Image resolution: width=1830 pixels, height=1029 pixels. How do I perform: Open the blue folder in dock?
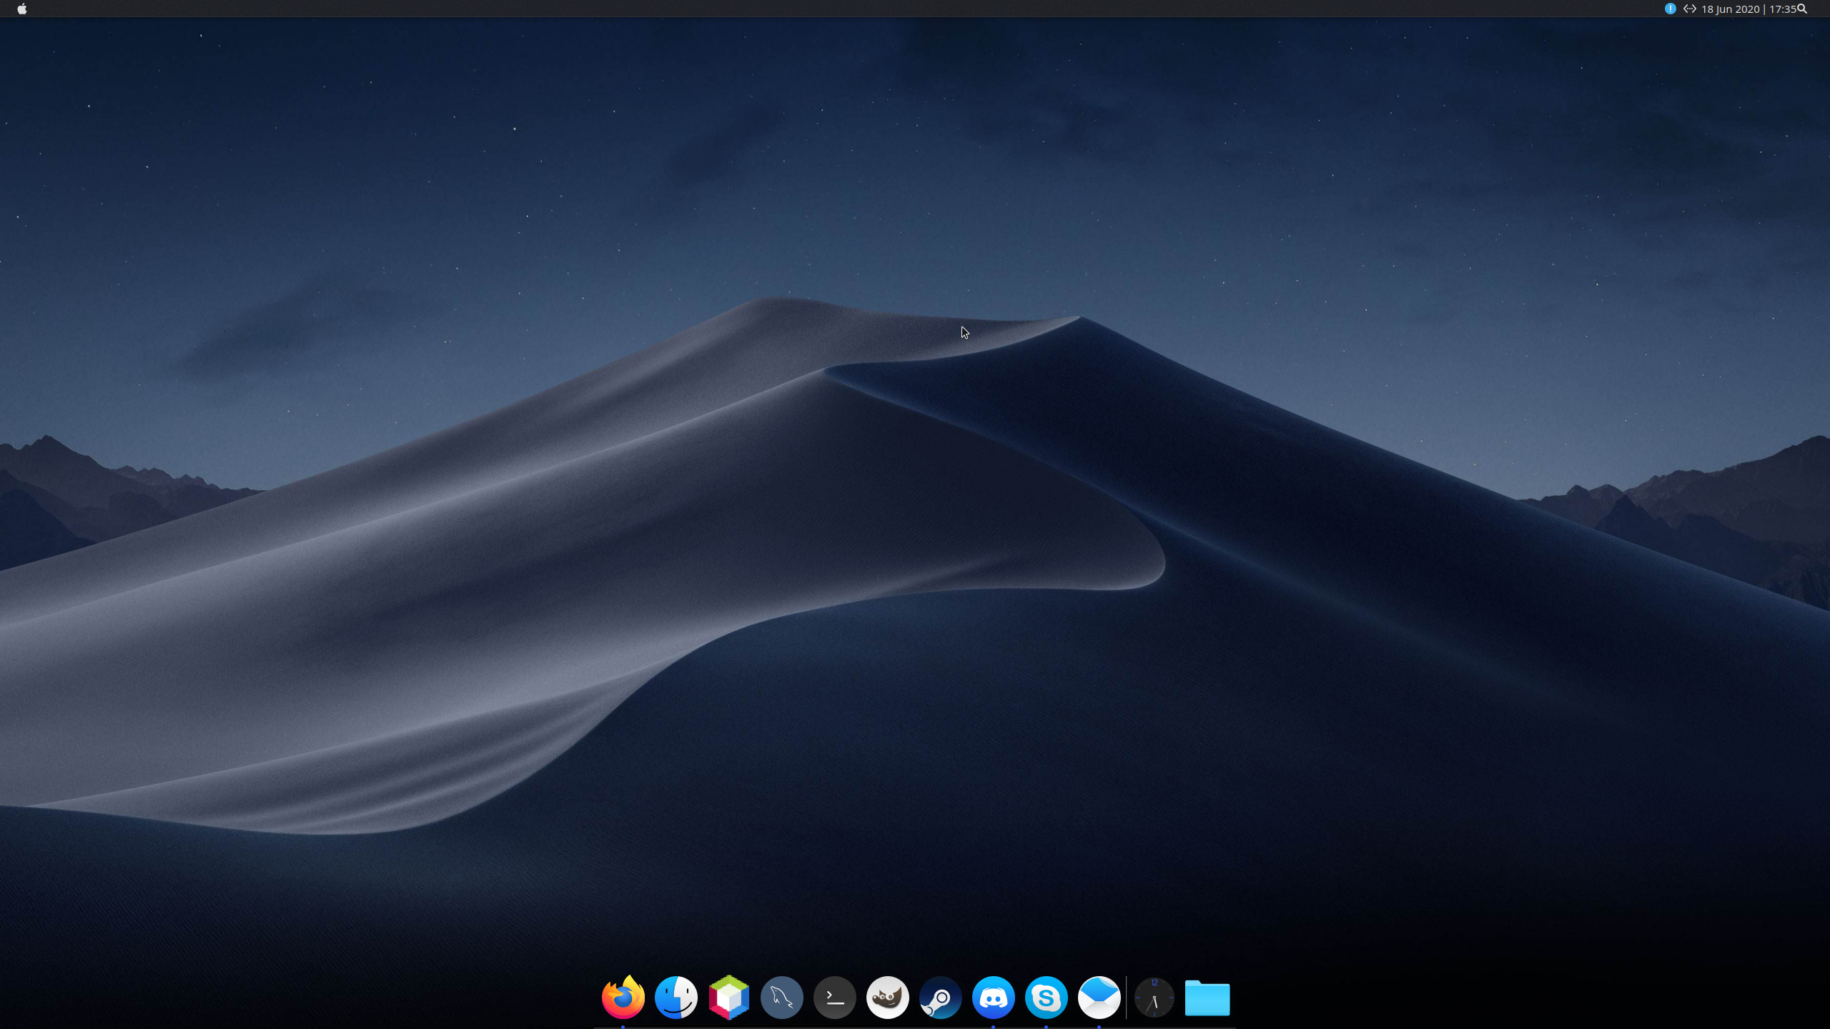tap(1207, 998)
